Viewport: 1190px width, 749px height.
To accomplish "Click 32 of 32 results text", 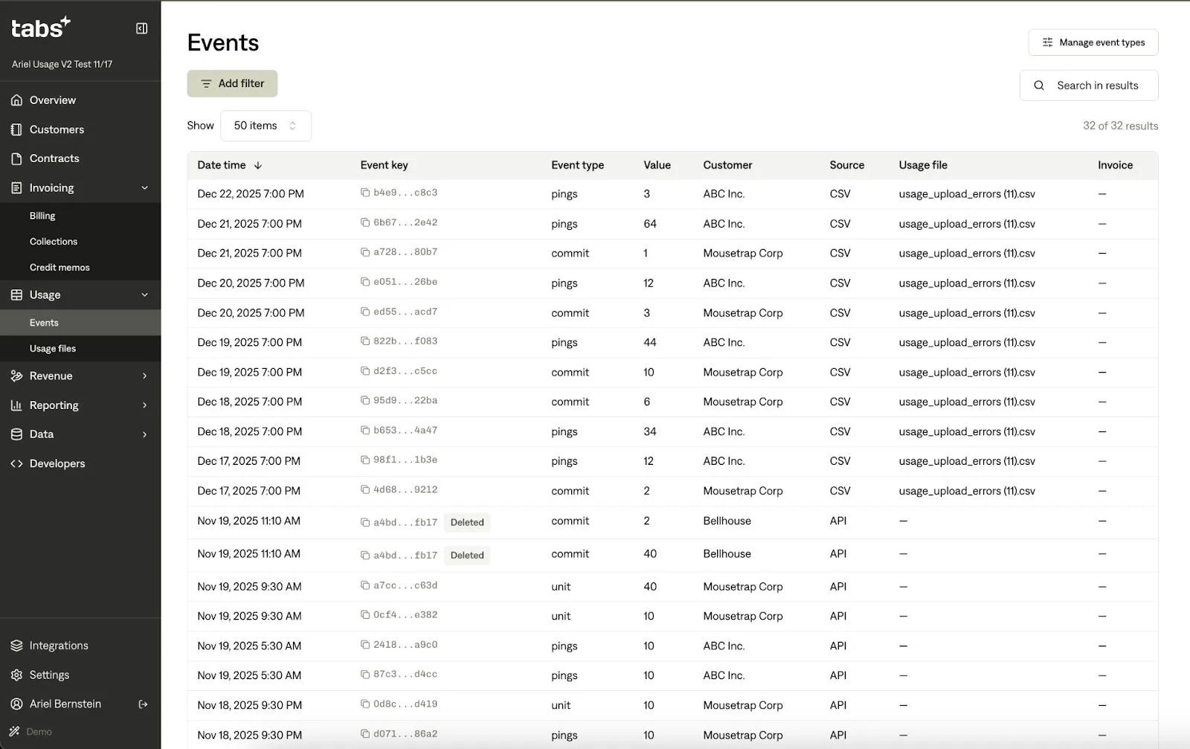I will (x=1120, y=126).
